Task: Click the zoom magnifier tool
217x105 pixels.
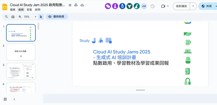Action: [x=20, y=17]
